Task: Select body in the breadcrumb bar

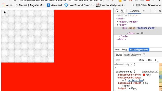Action: (125, 50)
